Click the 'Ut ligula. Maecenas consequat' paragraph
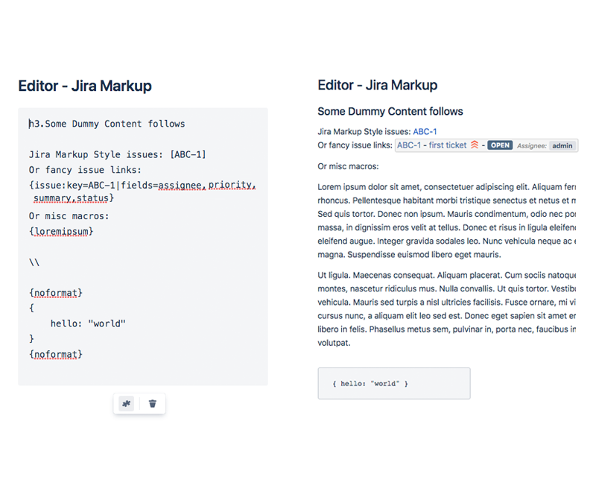596x477 pixels. (x=447, y=309)
